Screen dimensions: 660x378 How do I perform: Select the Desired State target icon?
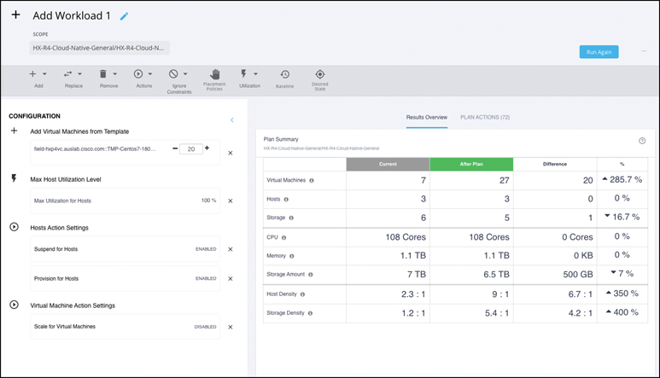click(x=320, y=75)
